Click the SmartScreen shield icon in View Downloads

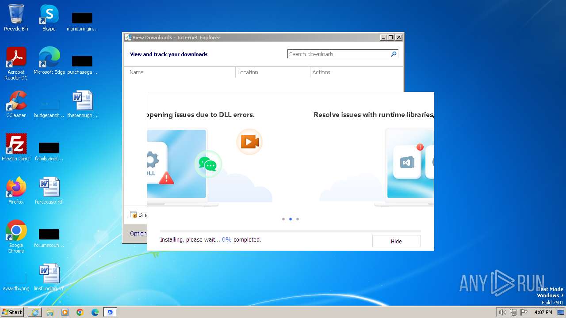point(134,215)
